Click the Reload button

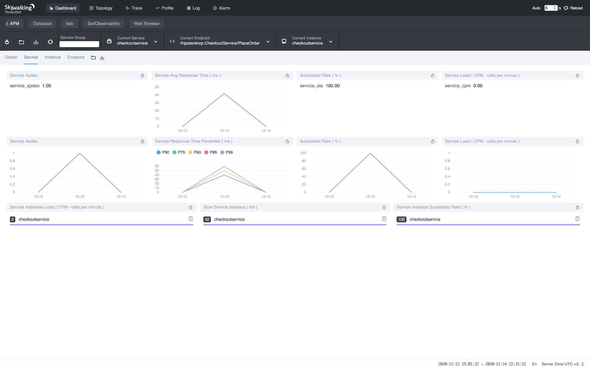pos(573,8)
